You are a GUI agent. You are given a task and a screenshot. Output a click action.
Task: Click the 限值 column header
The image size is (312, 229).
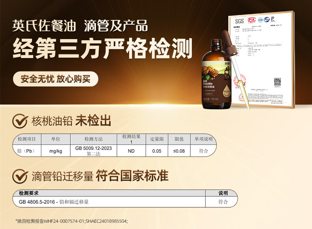[x=179, y=139]
